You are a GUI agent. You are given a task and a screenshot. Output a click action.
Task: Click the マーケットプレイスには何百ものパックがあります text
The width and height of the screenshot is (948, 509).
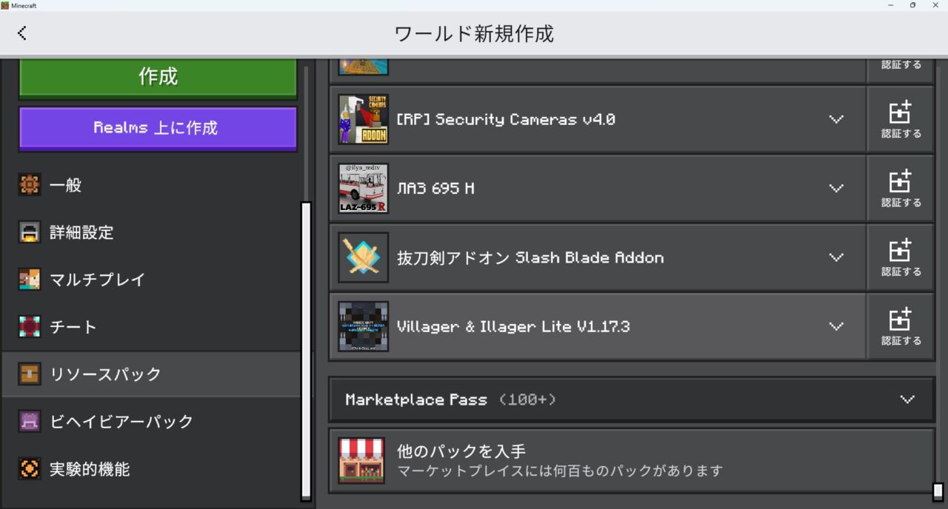point(560,471)
